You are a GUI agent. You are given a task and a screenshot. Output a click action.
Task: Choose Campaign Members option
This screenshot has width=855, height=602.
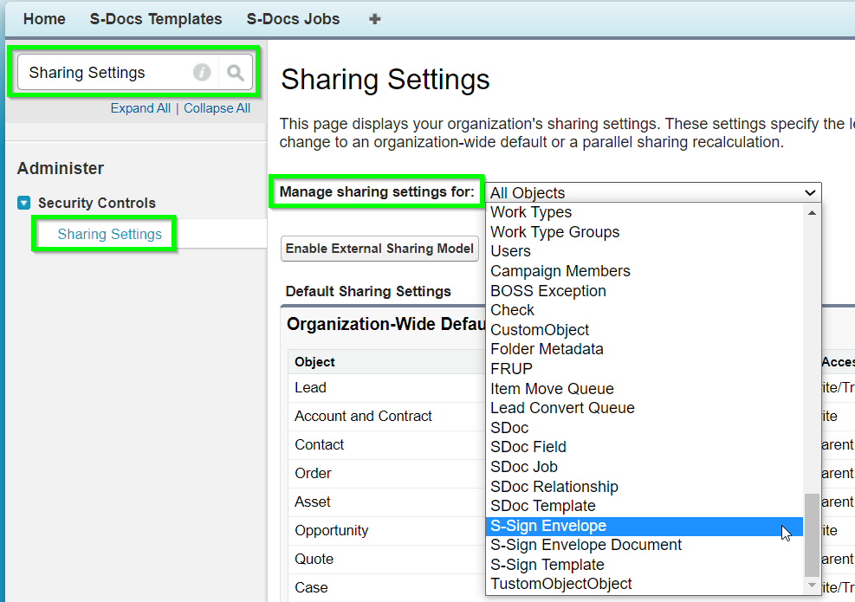[x=644, y=271]
